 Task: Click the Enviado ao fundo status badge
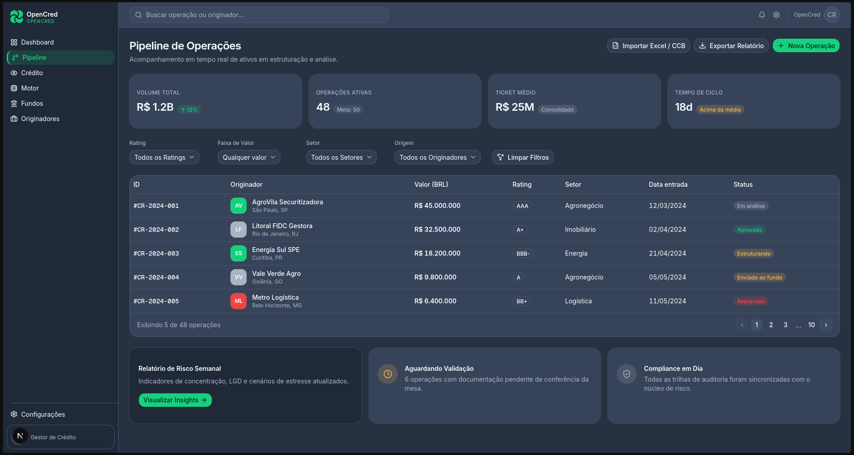click(760, 277)
